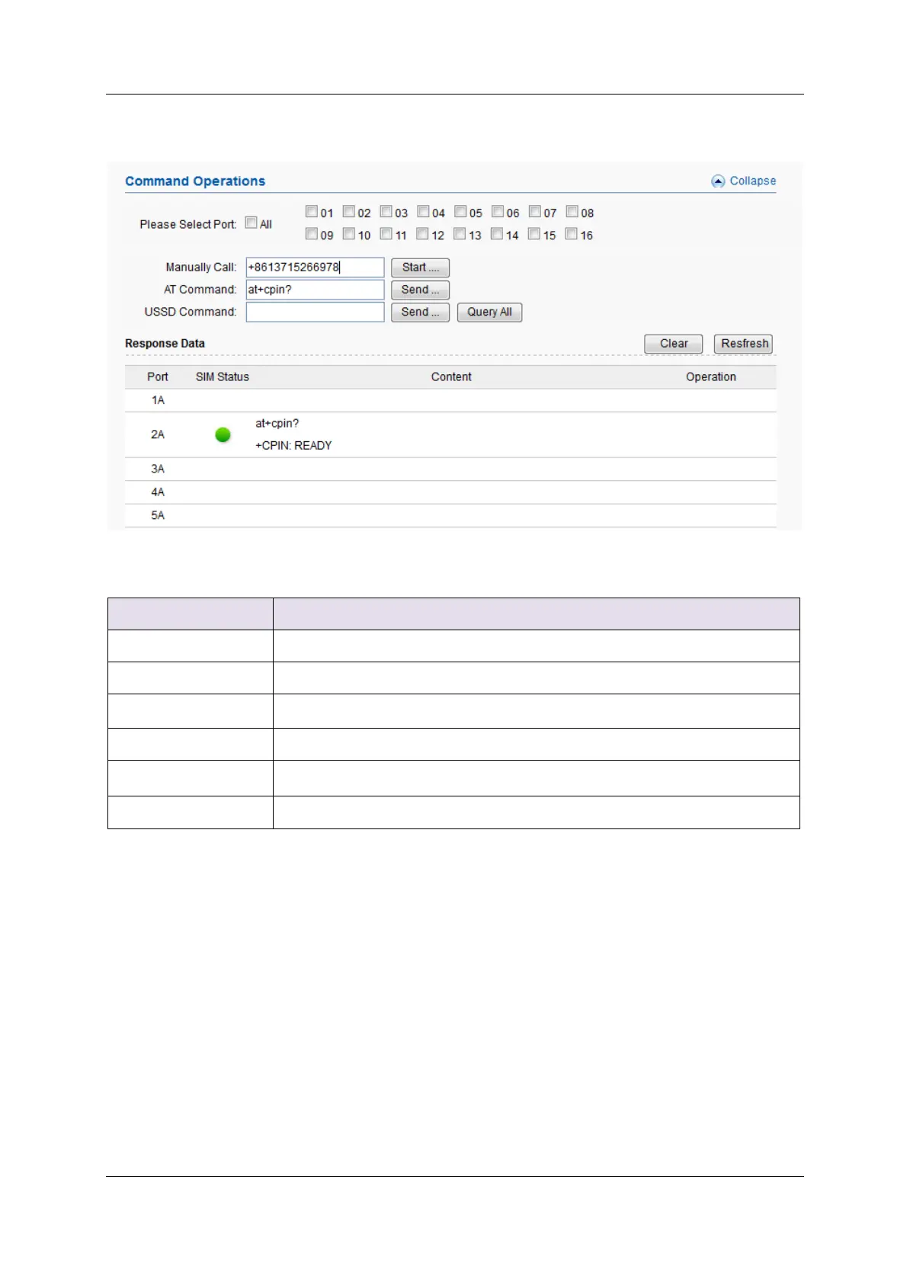Select port 13 checkbox

(x=460, y=234)
